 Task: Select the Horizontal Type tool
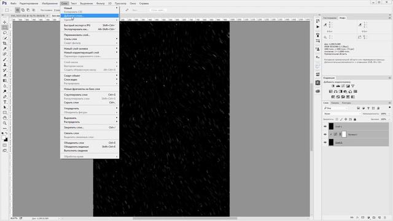tap(5, 102)
